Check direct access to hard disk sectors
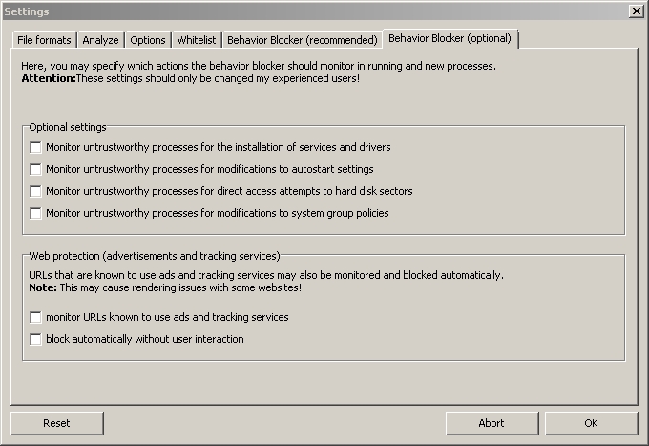 pos(36,192)
